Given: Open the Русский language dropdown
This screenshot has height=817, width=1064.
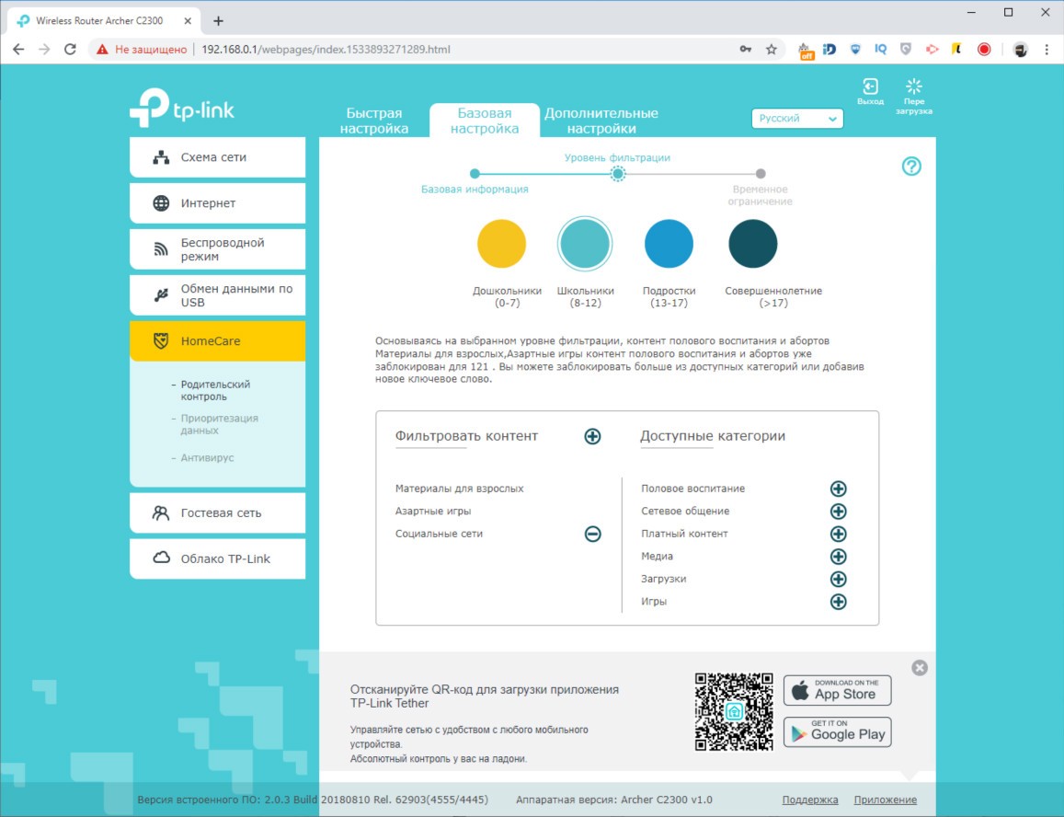Looking at the screenshot, I should tap(797, 119).
